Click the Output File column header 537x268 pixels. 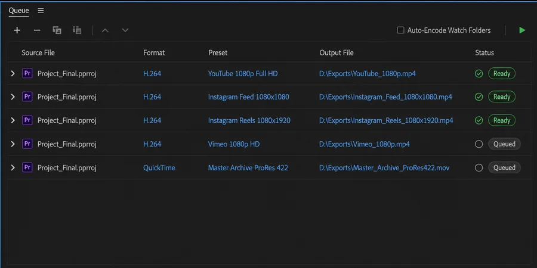pos(337,52)
